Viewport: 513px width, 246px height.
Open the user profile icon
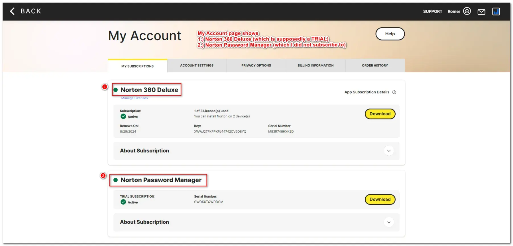467,11
